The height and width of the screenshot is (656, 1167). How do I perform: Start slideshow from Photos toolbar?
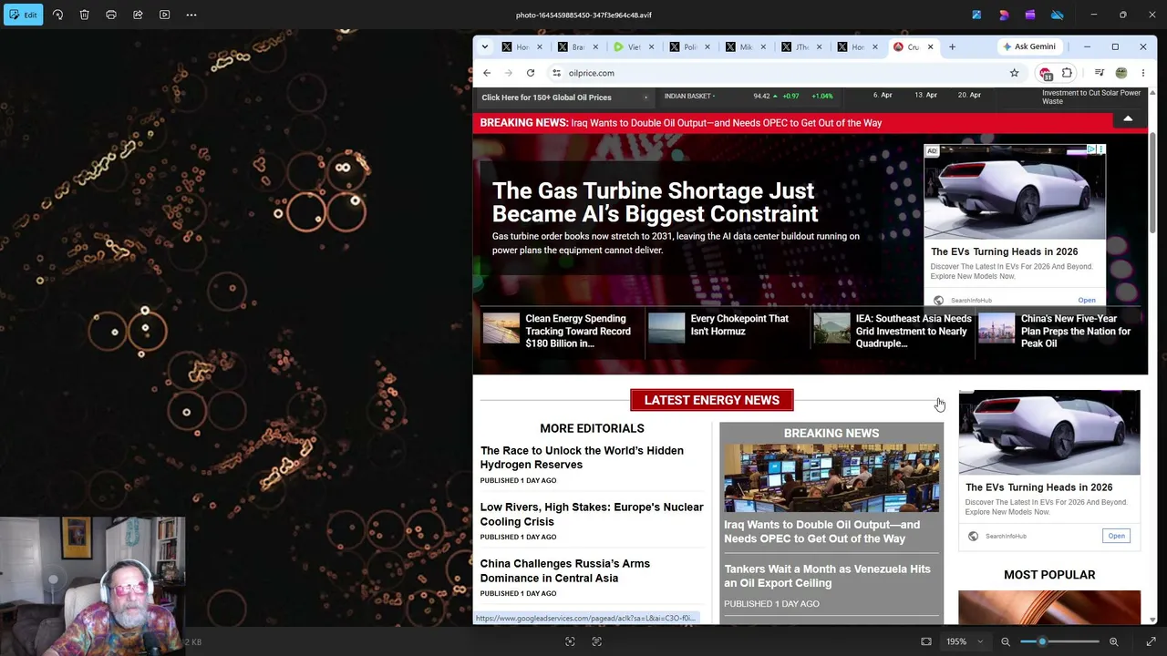164,15
